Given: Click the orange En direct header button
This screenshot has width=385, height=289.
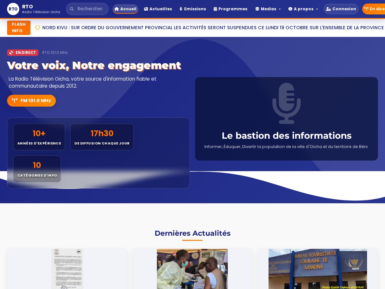Looking at the screenshot, I should [374, 9].
